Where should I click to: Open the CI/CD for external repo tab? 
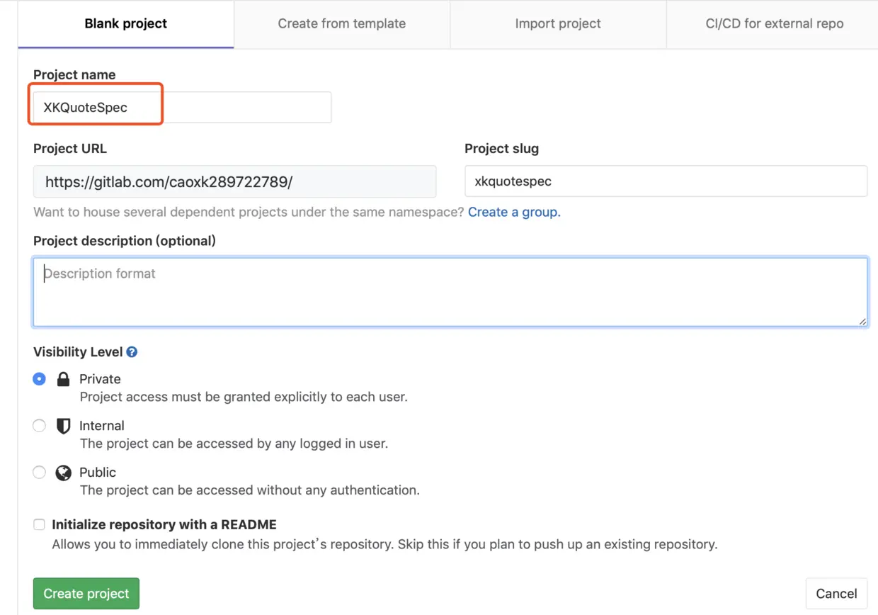click(x=774, y=24)
